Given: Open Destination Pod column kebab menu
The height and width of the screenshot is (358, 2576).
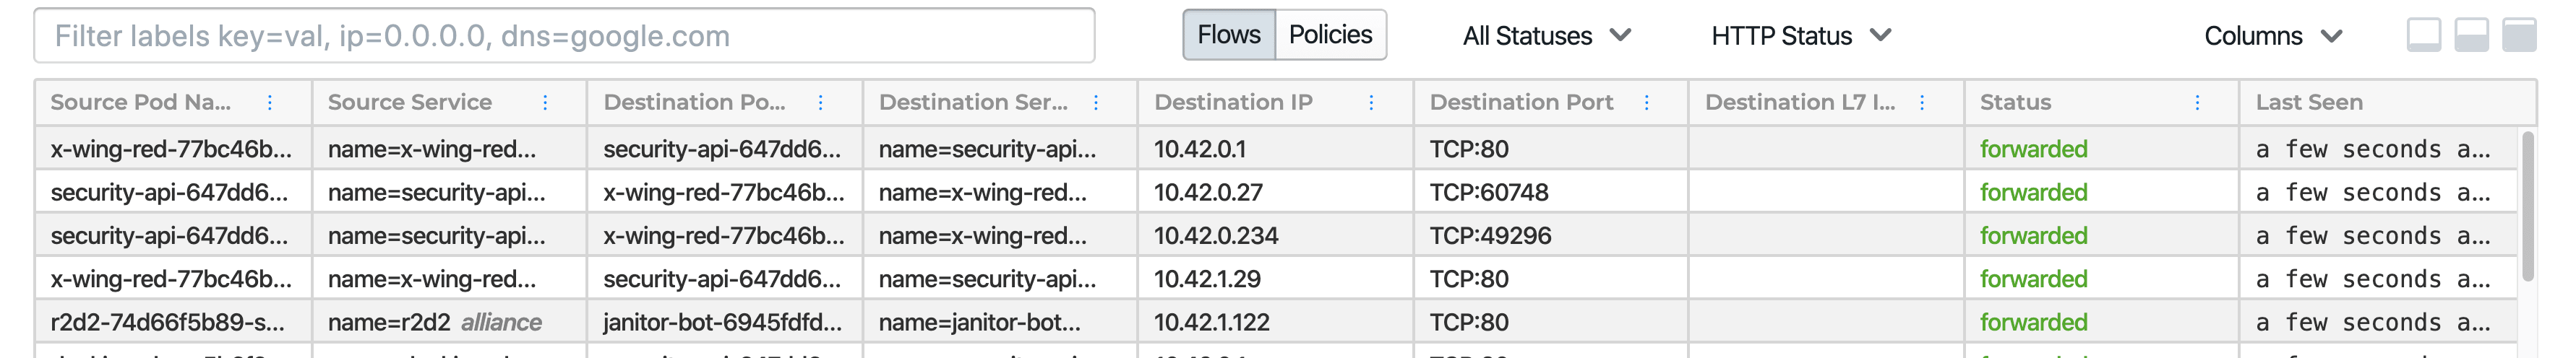Looking at the screenshot, I should pyautogui.click(x=820, y=102).
